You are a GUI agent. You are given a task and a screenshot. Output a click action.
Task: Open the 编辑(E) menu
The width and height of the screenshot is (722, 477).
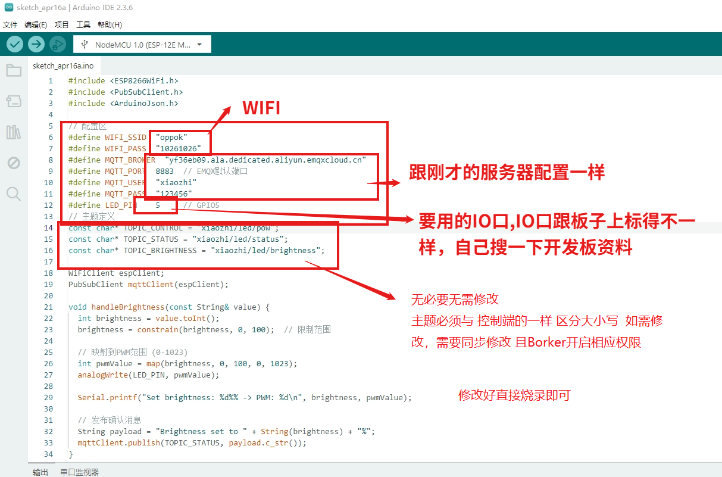click(36, 24)
